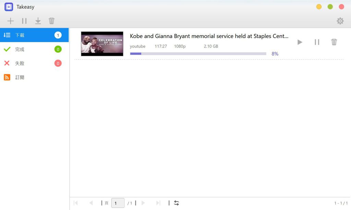Switch to the 失敗 failed tab

click(x=34, y=63)
